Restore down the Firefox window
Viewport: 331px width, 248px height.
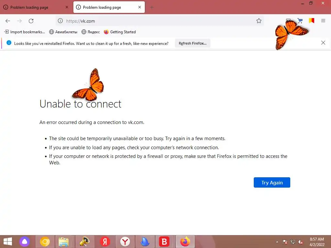pos(311,3)
